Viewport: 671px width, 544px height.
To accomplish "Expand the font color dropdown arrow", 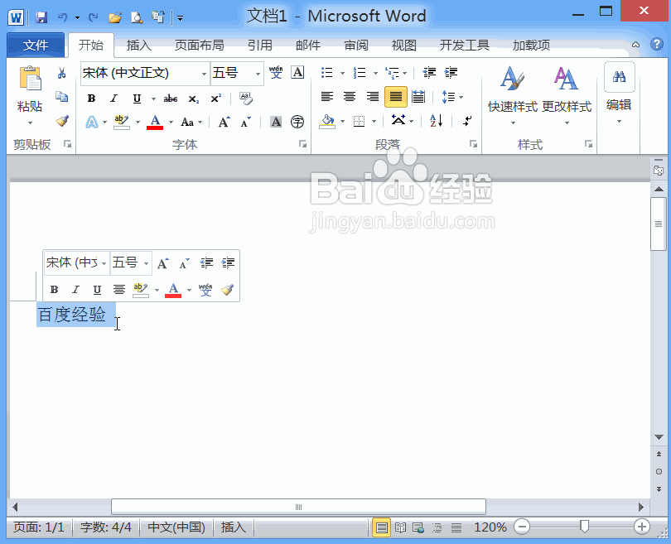I will point(170,121).
